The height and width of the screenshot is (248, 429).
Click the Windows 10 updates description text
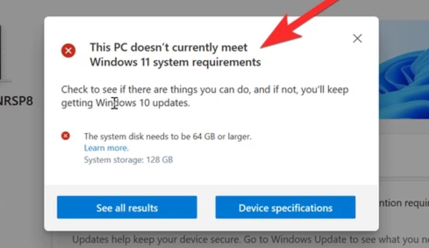[x=205, y=96]
